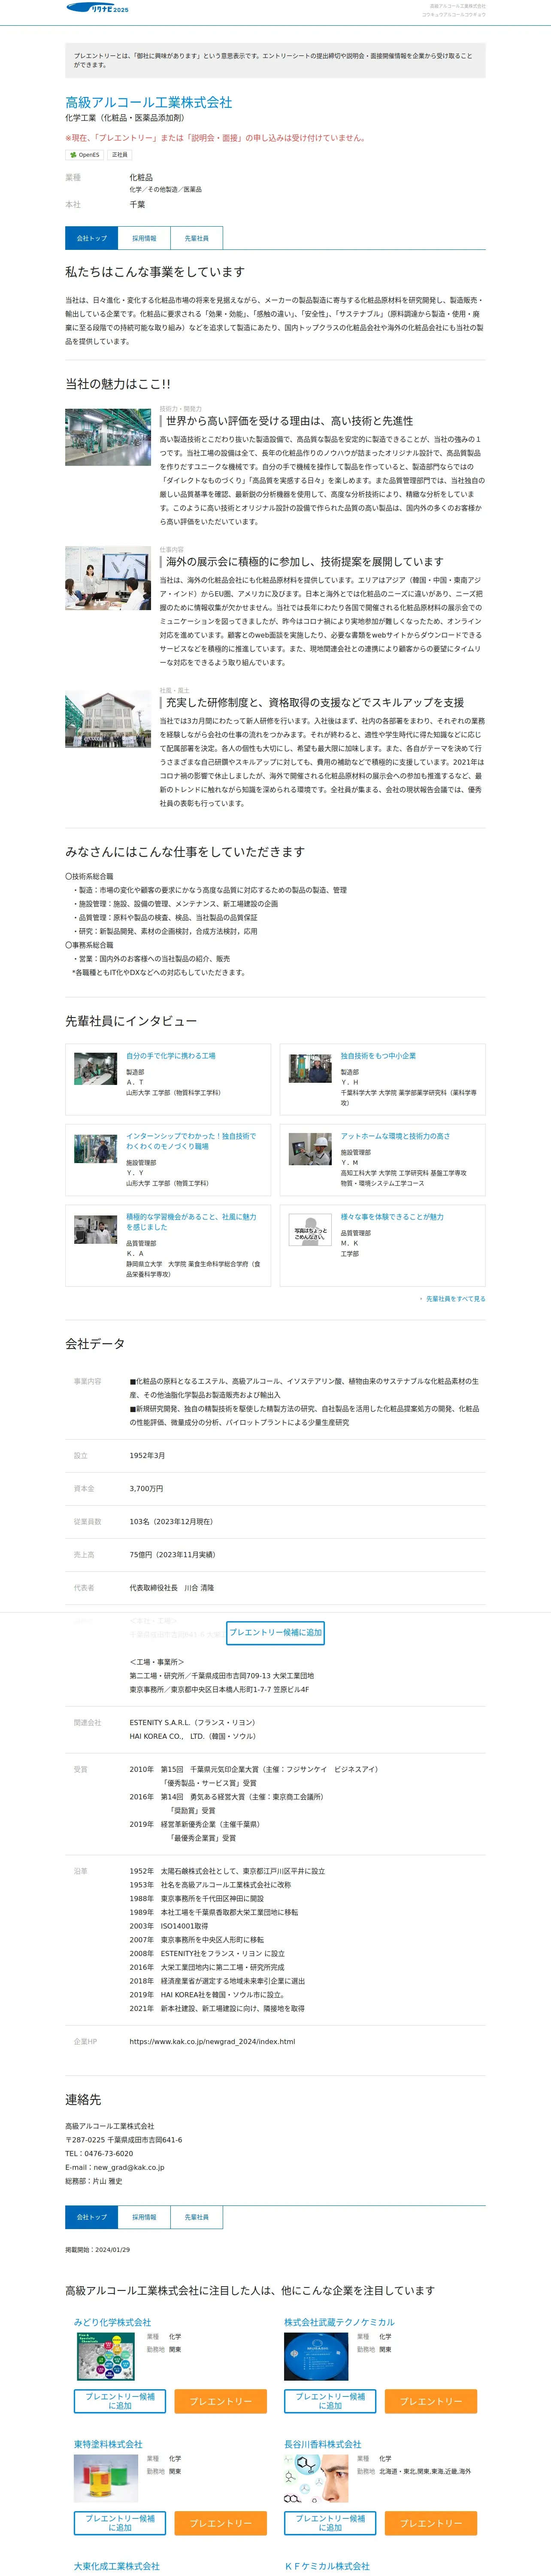Add 武蔵テクノケミカル to pre-entry candidates
Viewport: 551px width, 2576px height.
pos(330,2400)
